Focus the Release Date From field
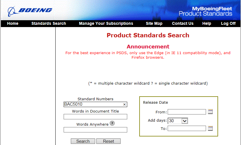Screen dimensions: 241x145 (187, 112)
